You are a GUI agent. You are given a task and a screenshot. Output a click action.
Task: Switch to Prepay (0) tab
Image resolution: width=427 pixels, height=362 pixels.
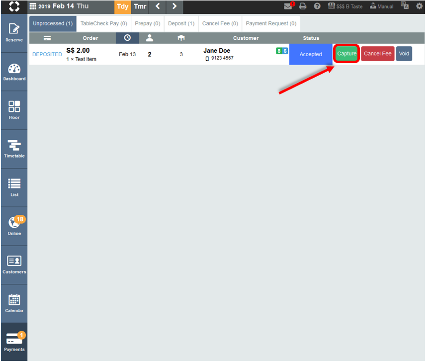pyautogui.click(x=147, y=23)
